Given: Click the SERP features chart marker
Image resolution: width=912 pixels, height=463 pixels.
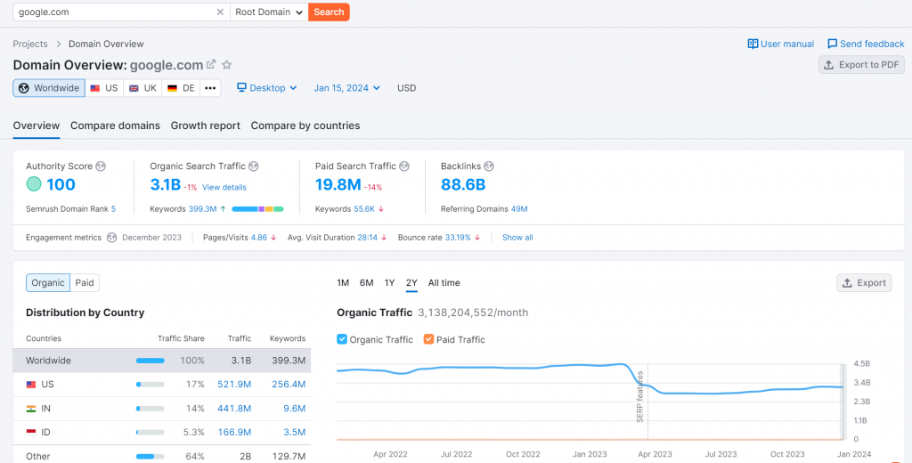Looking at the screenshot, I should 640,396.
